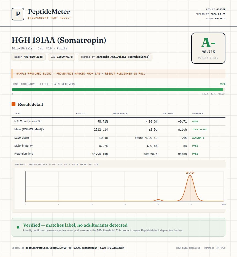This screenshot has width=237, height=257.
Task: Click the green verified status dot
Action: click(x=18, y=227)
